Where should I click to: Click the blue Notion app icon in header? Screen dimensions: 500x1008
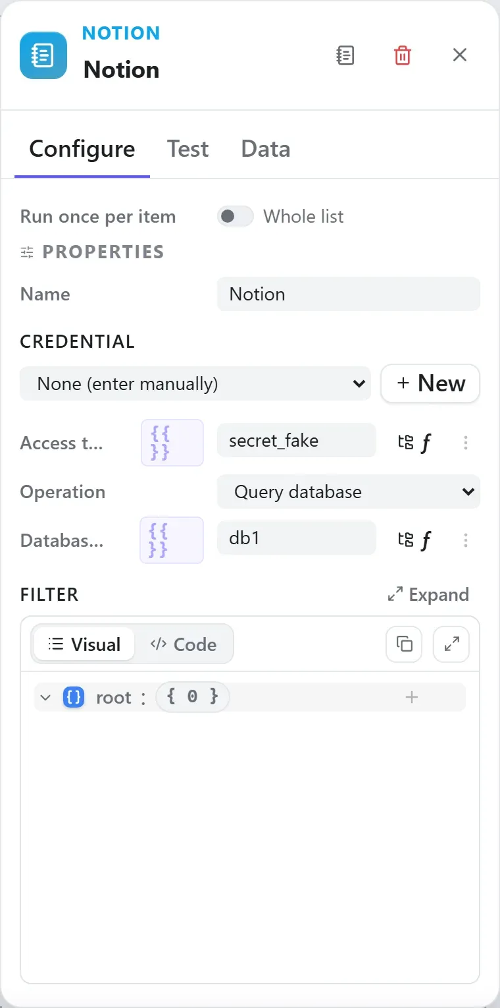tap(43, 55)
